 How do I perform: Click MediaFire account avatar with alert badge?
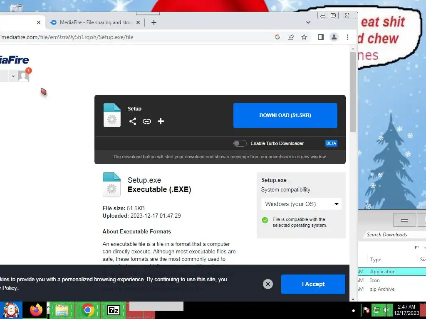(x=23, y=76)
